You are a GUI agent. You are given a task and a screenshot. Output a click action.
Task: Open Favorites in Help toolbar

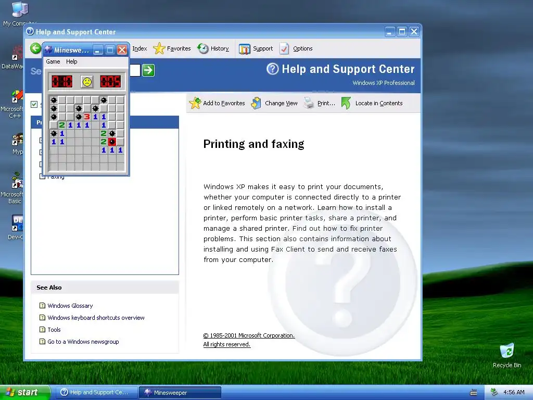(x=179, y=48)
